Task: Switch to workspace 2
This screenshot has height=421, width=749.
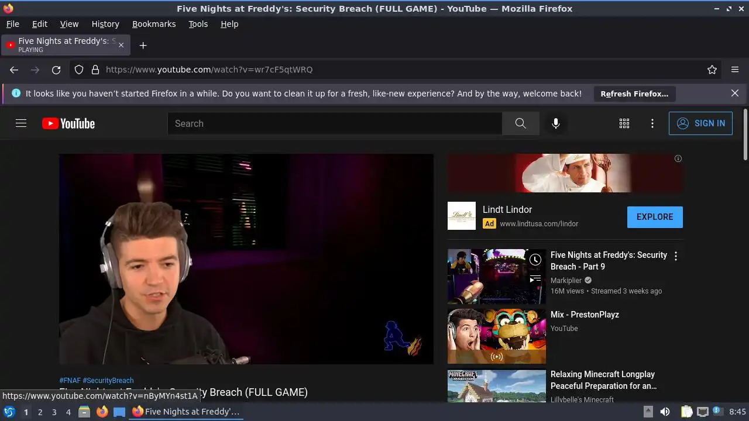Action: 40,412
